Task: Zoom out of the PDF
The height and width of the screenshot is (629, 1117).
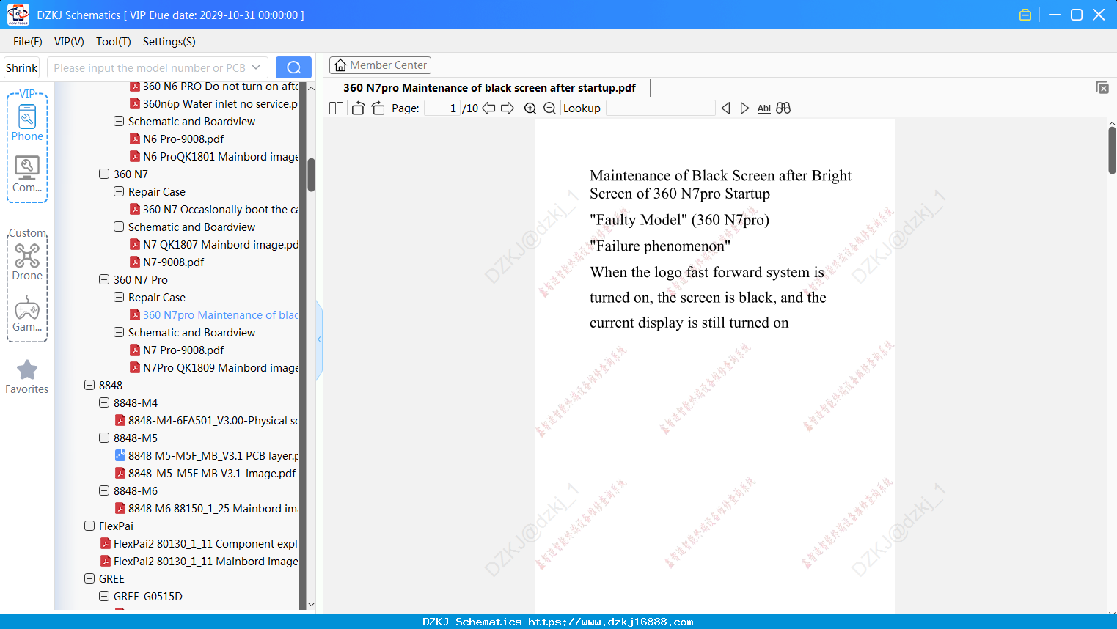Action: pos(549,108)
